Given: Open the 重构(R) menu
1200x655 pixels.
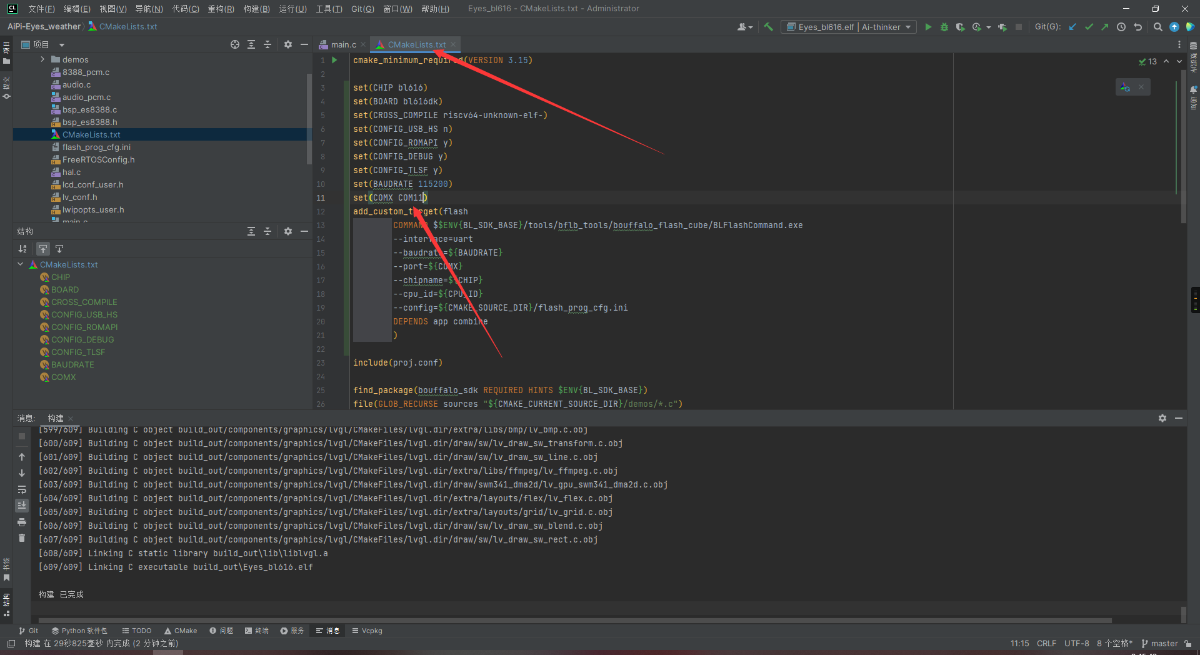Looking at the screenshot, I should [x=221, y=9].
